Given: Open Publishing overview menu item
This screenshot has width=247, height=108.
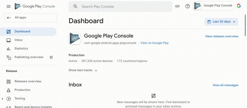Looking at the screenshot, I should click(x=29, y=57).
